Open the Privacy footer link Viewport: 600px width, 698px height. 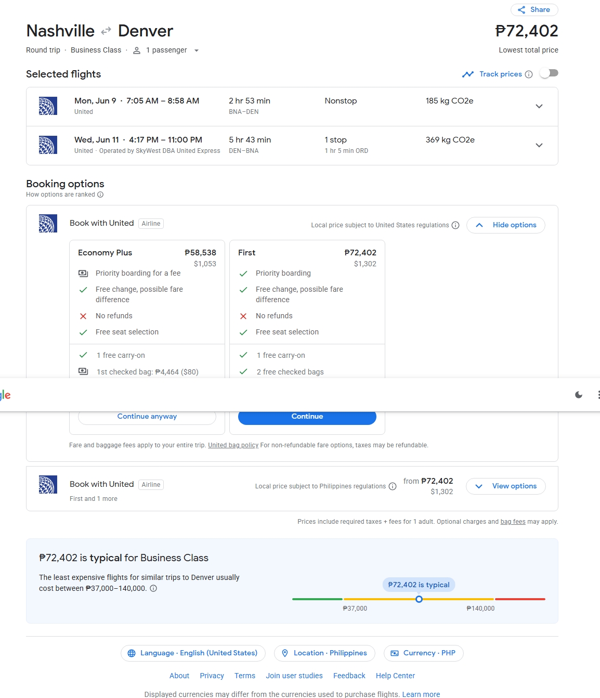point(212,676)
